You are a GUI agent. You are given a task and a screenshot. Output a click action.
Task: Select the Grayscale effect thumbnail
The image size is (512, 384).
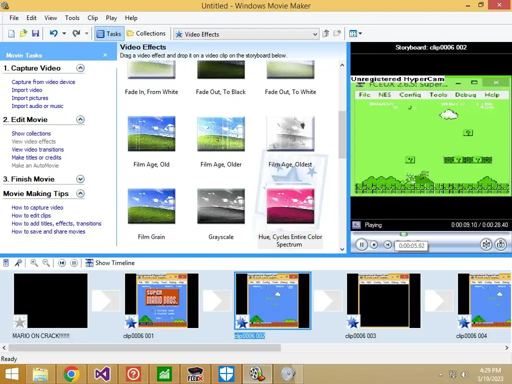[221, 206]
